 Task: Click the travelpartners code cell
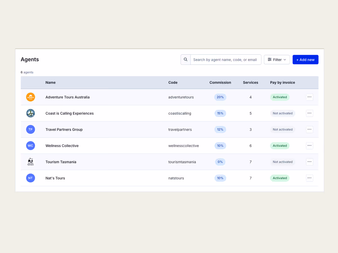point(180,129)
